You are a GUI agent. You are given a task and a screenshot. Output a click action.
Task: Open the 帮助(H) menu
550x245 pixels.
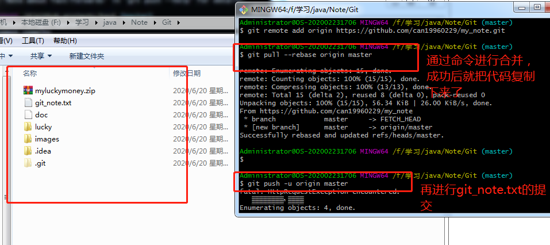pos(65,41)
